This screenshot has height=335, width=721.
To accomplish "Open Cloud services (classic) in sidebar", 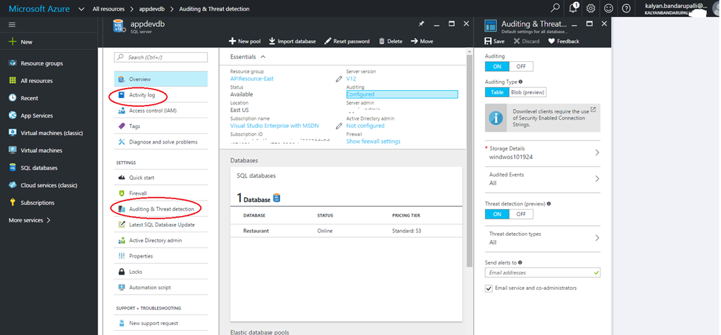I will (x=43, y=186).
